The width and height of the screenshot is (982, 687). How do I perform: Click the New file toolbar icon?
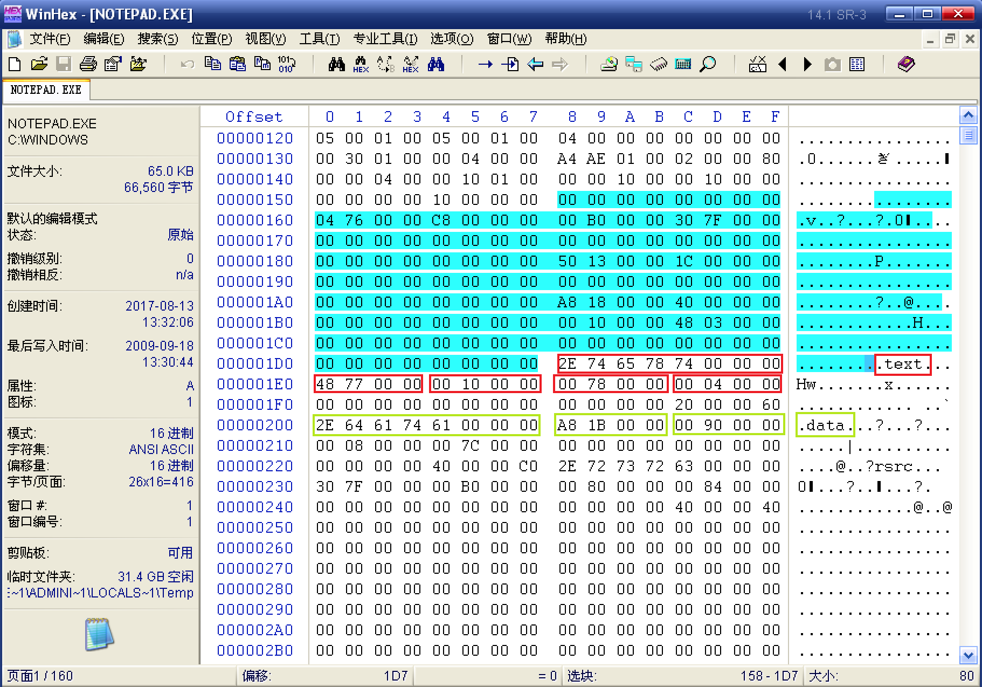click(15, 64)
